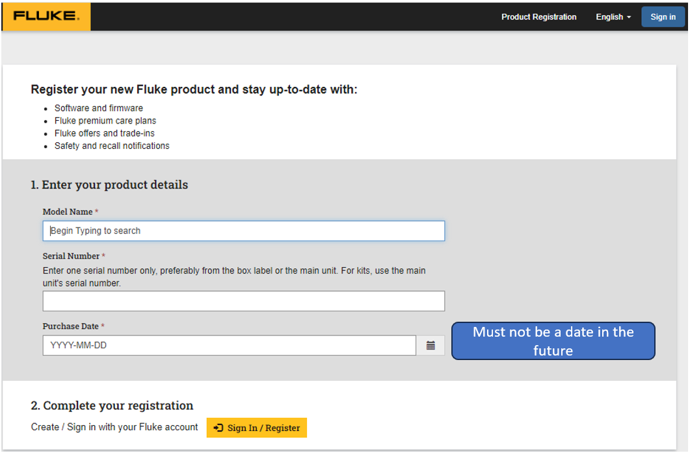This screenshot has width=690, height=453.
Task: Click the 'Serial Number' label
Action: [71, 257]
